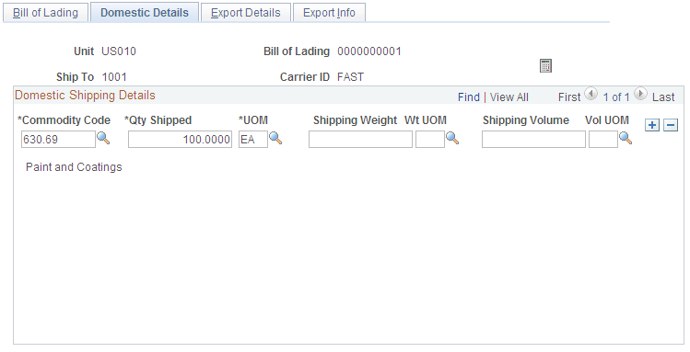The height and width of the screenshot is (352, 690).
Task: Open the Commodity Code lookup magnifier
Action: click(103, 138)
